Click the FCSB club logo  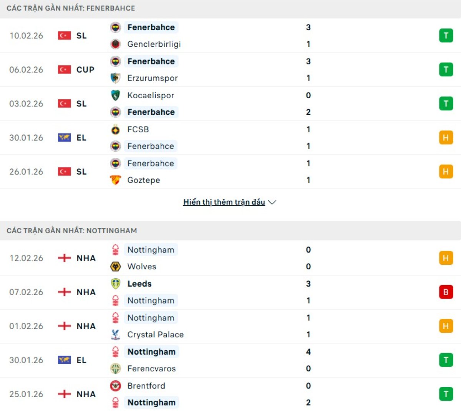coord(116,129)
